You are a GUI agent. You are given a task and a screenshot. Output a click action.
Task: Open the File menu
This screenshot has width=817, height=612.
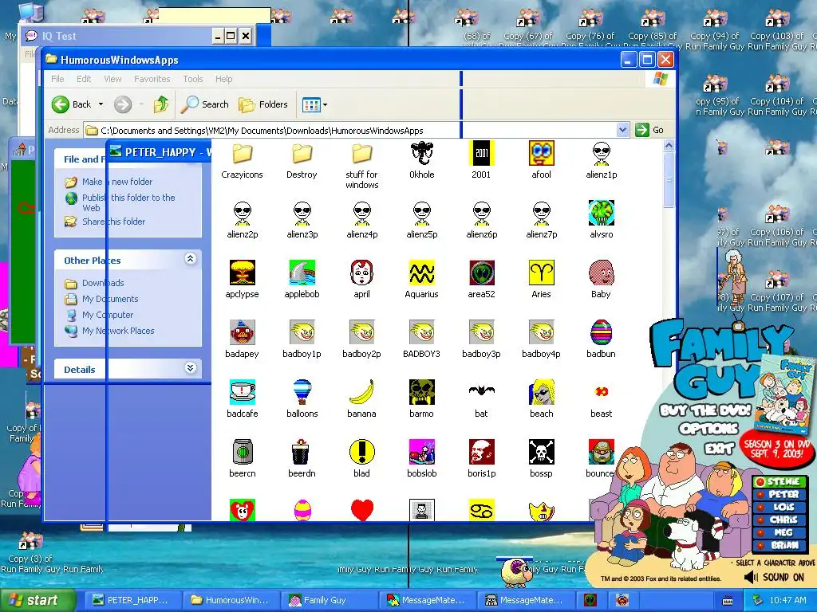[x=57, y=79]
